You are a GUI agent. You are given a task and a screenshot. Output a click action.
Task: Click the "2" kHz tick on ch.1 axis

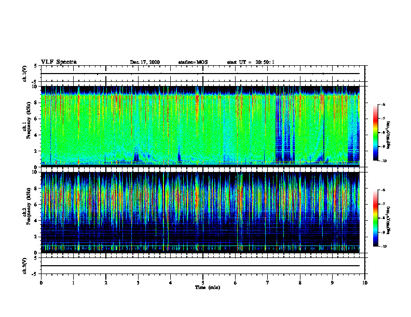(x=36, y=151)
